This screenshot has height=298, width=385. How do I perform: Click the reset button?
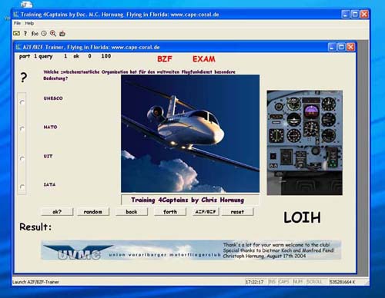pos(237,212)
